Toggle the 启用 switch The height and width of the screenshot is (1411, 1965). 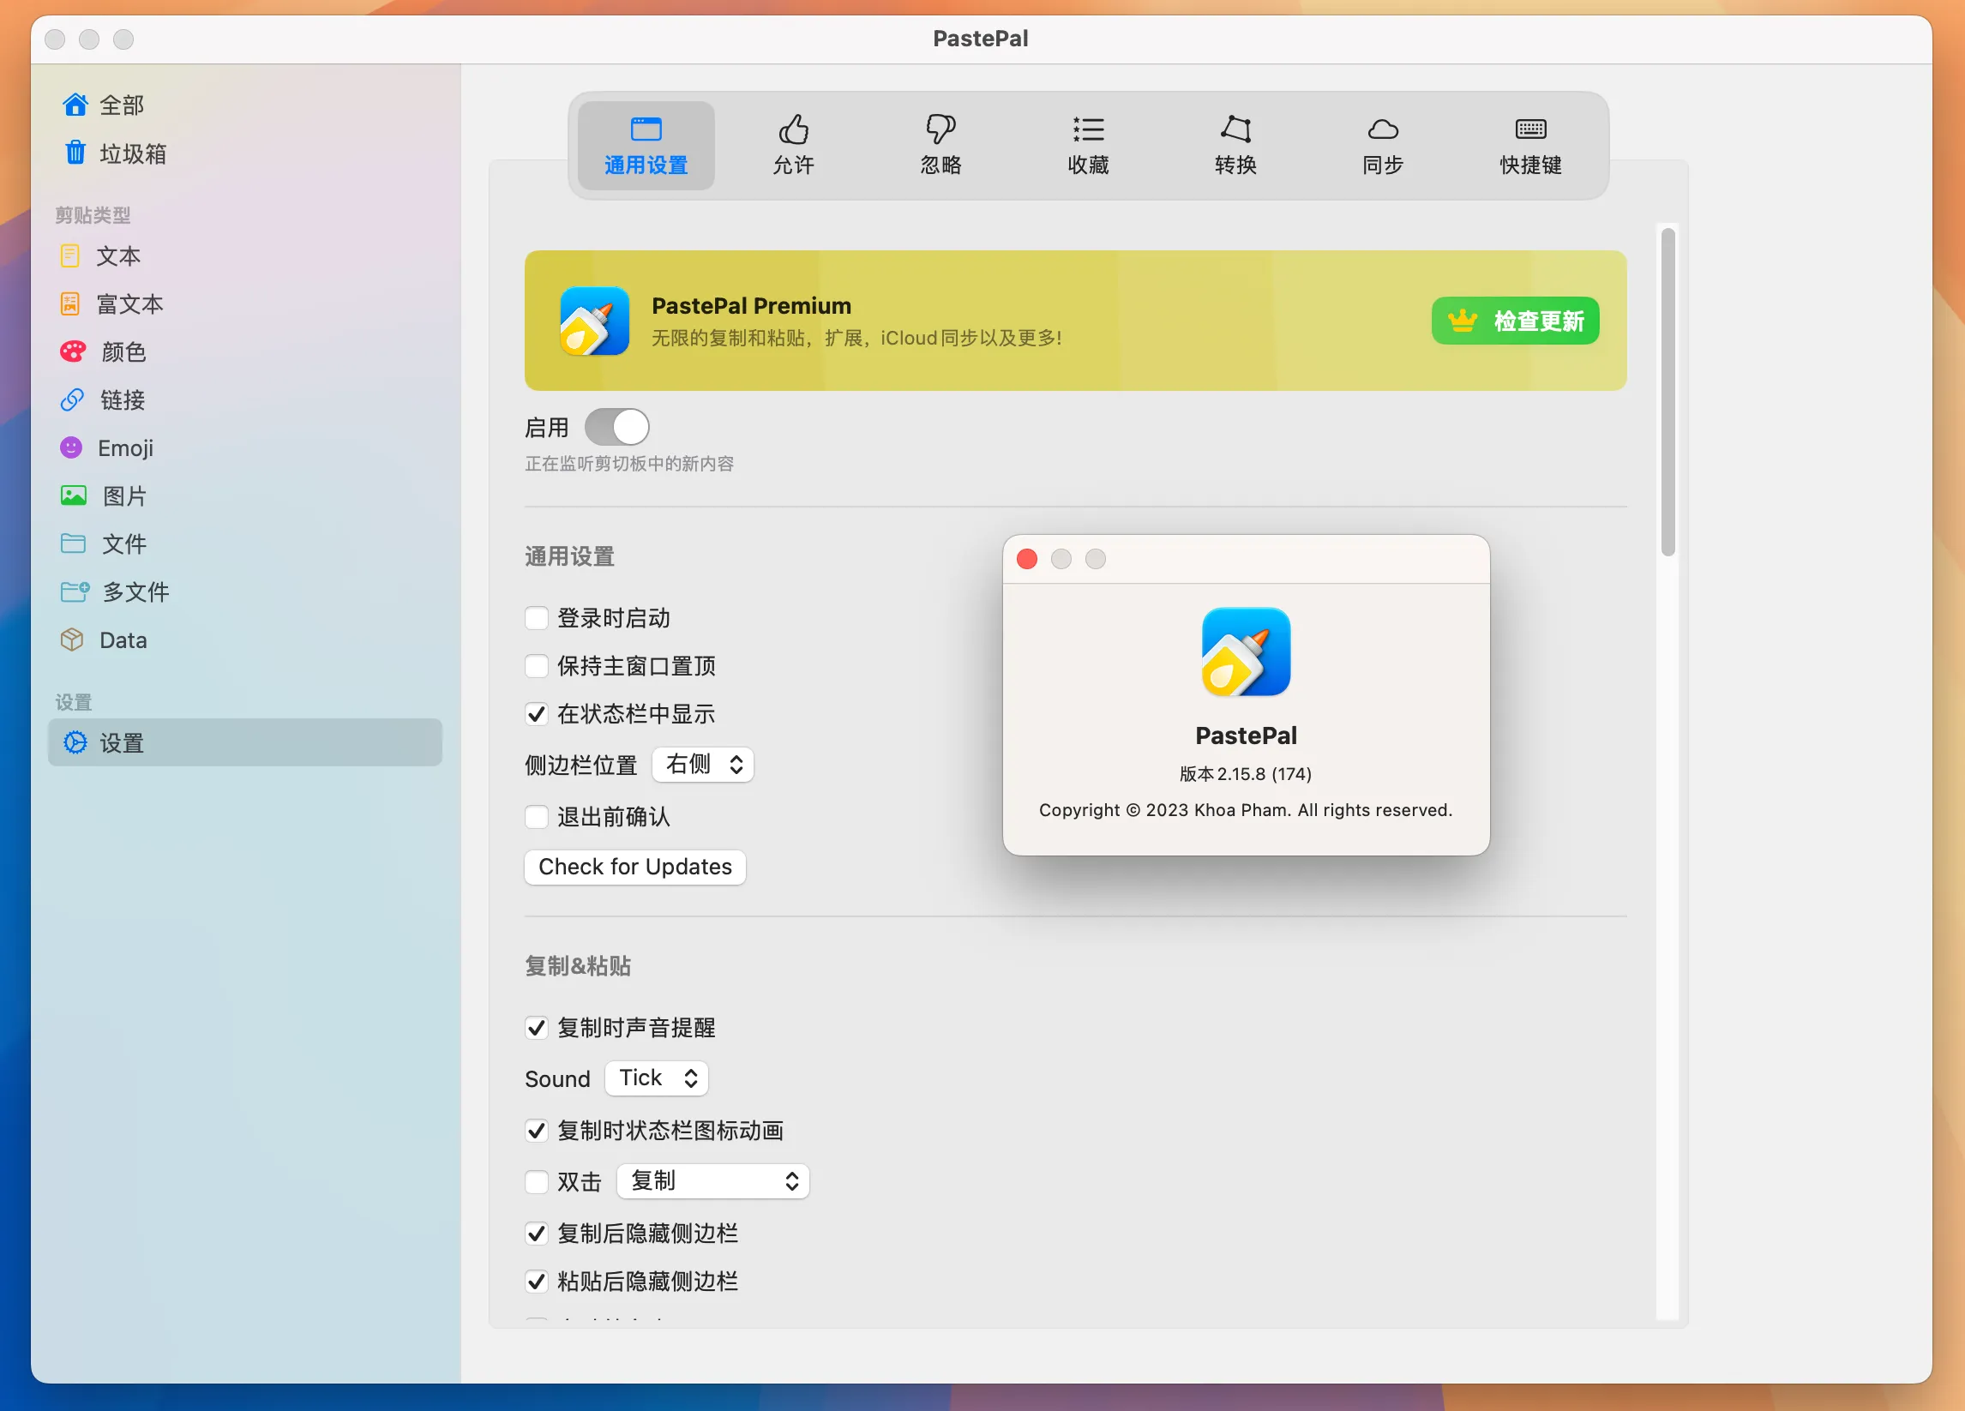[617, 427]
